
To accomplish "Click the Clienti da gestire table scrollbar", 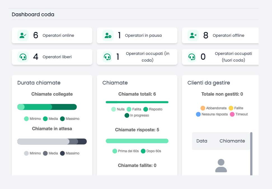I will pos(251,154).
